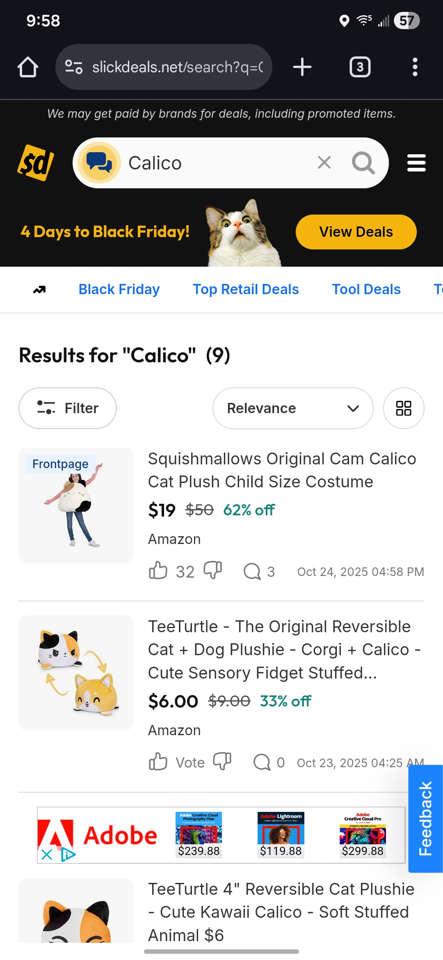The width and height of the screenshot is (443, 960).
Task: Open the Filter options
Action: 68,408
